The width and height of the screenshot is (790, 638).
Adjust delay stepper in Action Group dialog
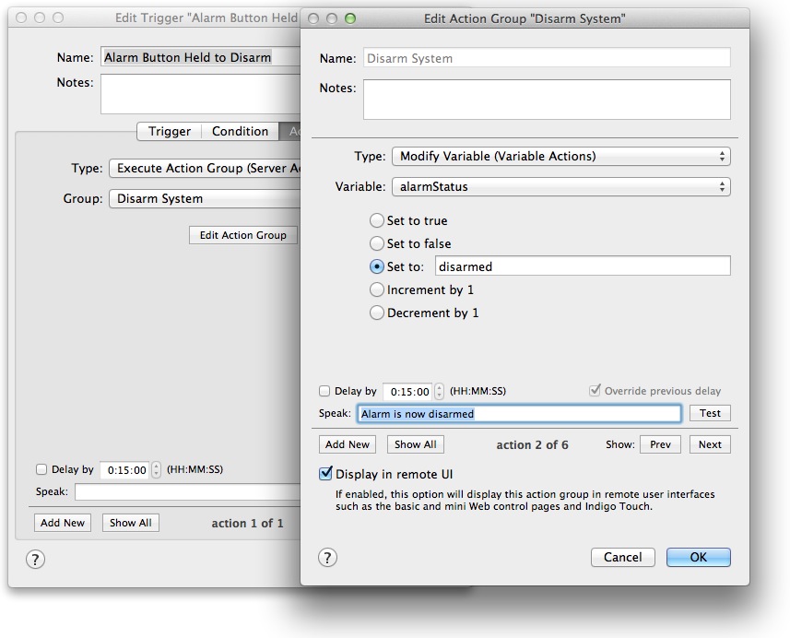tap(440, 392)
